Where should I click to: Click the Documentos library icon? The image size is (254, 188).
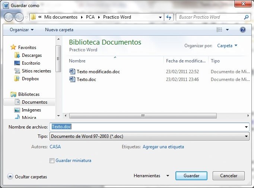tap(17, 102)
